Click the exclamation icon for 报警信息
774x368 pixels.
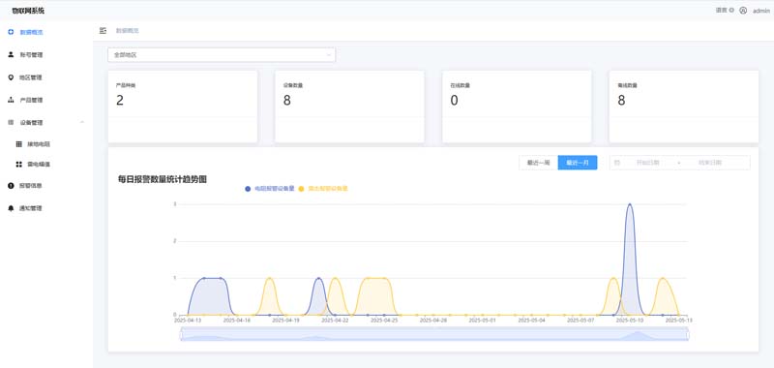[x=11, y=186]
